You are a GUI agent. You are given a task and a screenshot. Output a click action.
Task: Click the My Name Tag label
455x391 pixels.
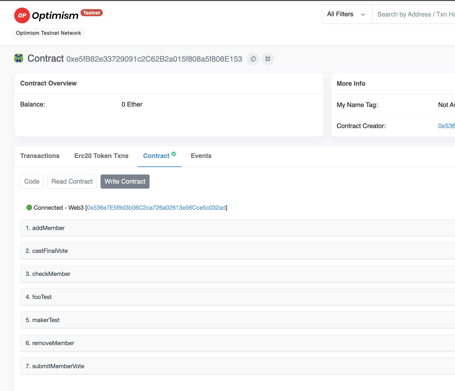[x=357, y=105]
